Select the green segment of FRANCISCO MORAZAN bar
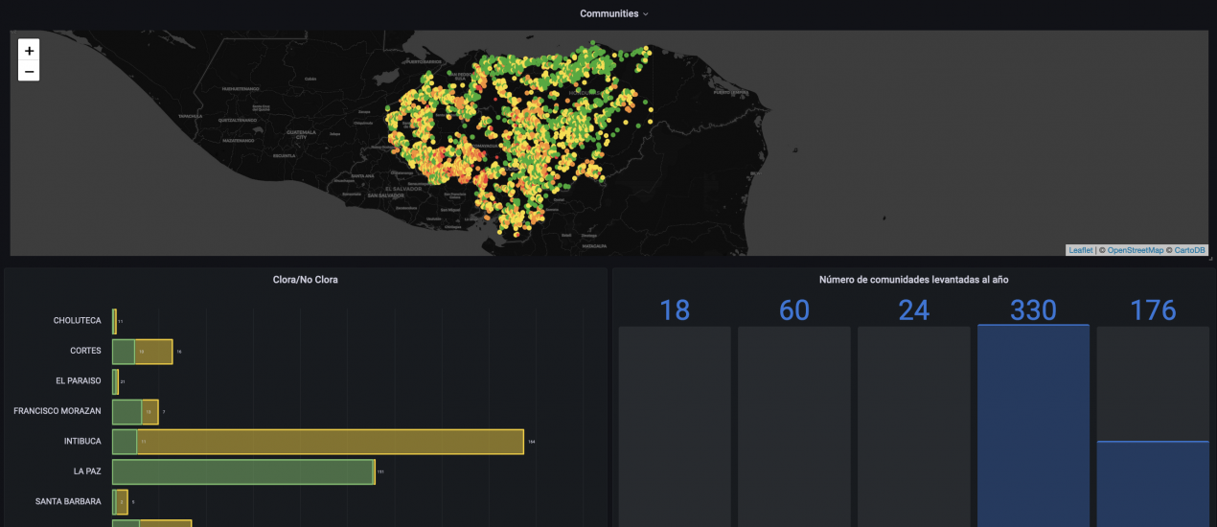 click(x=126, y=412)
